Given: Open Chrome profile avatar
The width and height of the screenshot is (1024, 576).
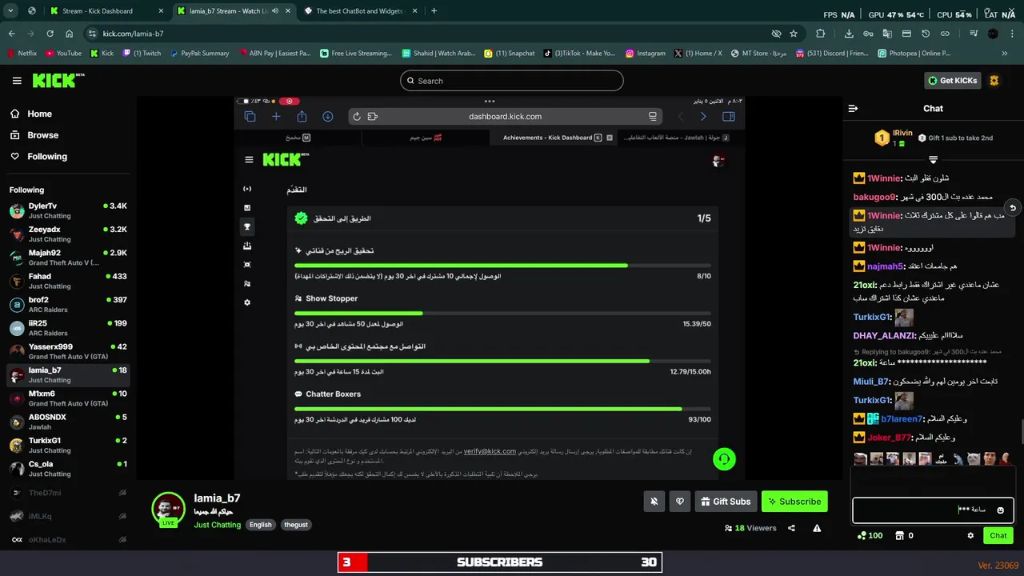Looking at the screenshot, I should coord(993,34).
